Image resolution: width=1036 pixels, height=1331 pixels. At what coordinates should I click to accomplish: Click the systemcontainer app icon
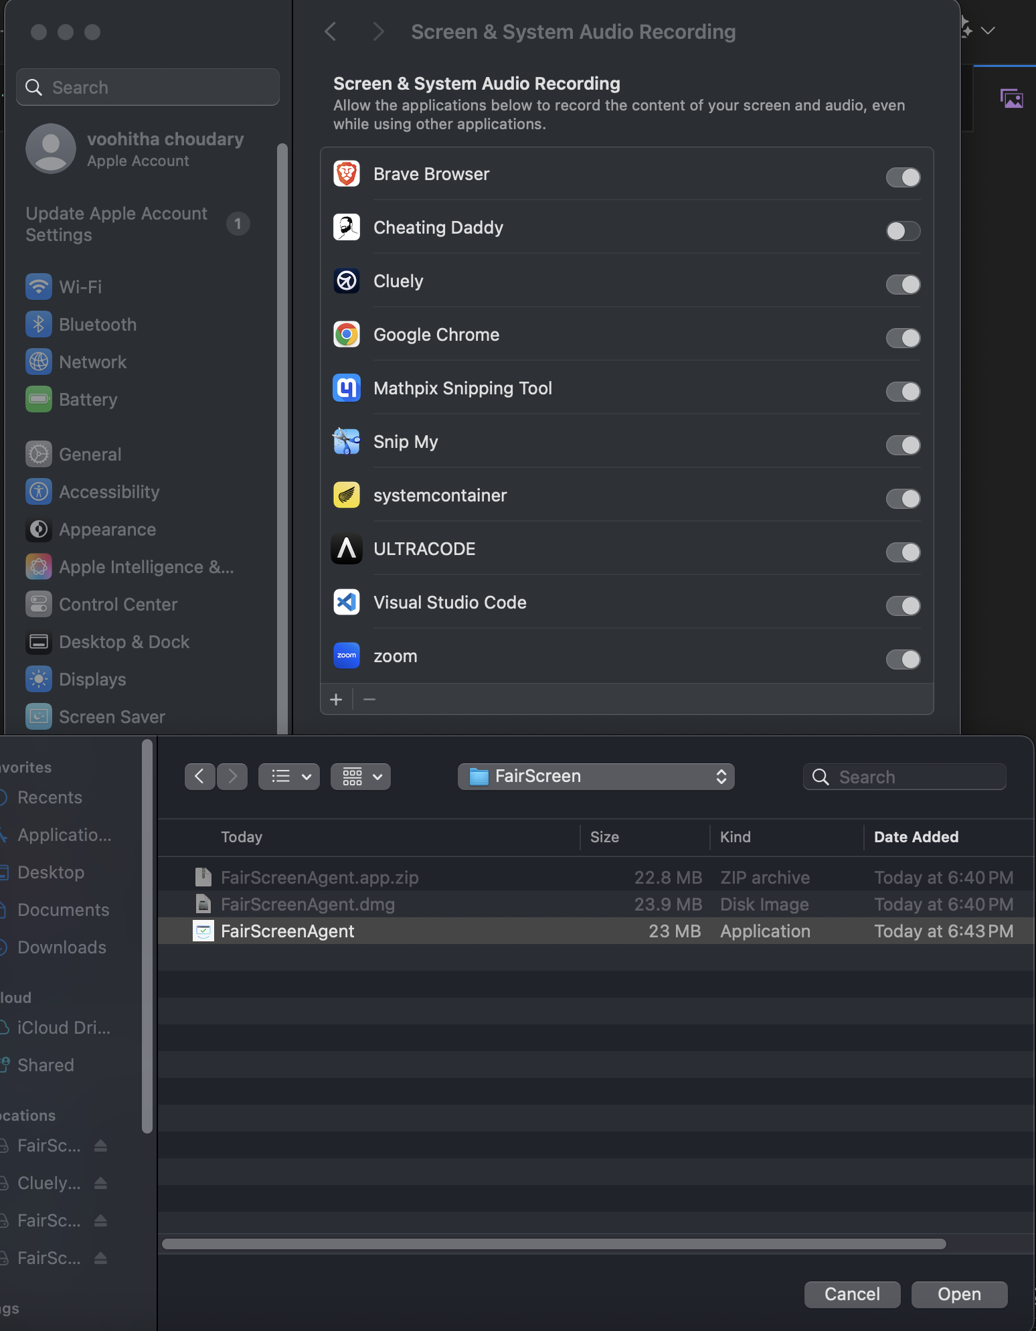pyautogui.click(x=347, y=495)
